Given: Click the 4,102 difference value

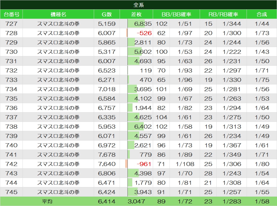Looking at the screenshot, I should click(x=143, y=98).
